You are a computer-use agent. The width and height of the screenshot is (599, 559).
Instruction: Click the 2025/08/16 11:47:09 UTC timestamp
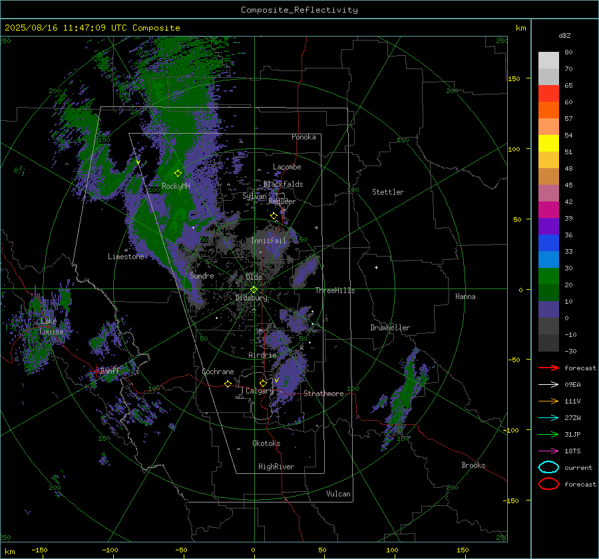click(66, 28)
